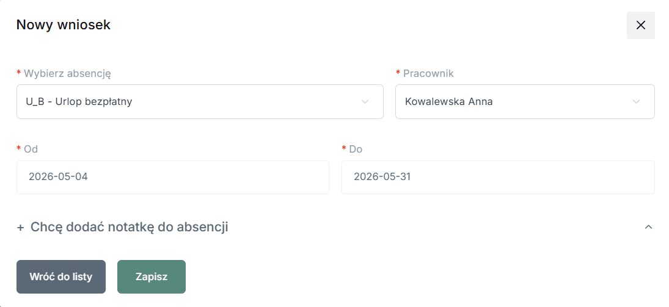Click the "Wybierz absencję" field label
The height and width of the screenshot is (307, 669).
point(67,73)
